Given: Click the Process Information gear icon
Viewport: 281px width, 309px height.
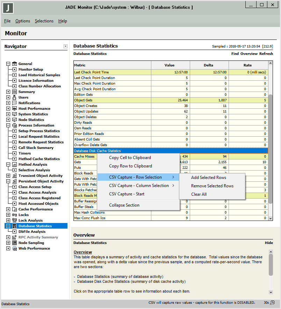Looking at the screenshot, I should [x=14, y=125].
